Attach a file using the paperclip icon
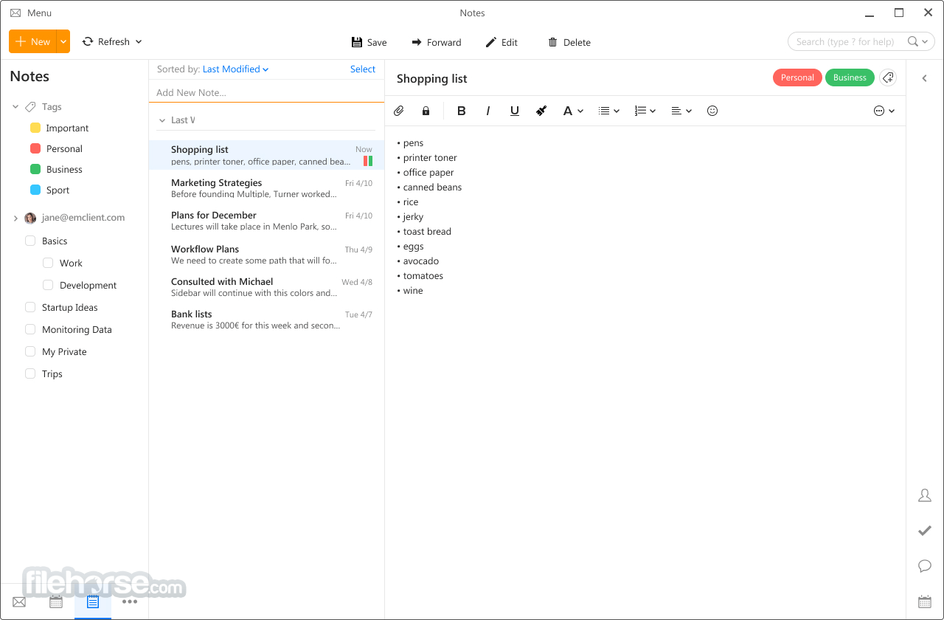Viewport: 944px width, 620px height. coord(398,111)
